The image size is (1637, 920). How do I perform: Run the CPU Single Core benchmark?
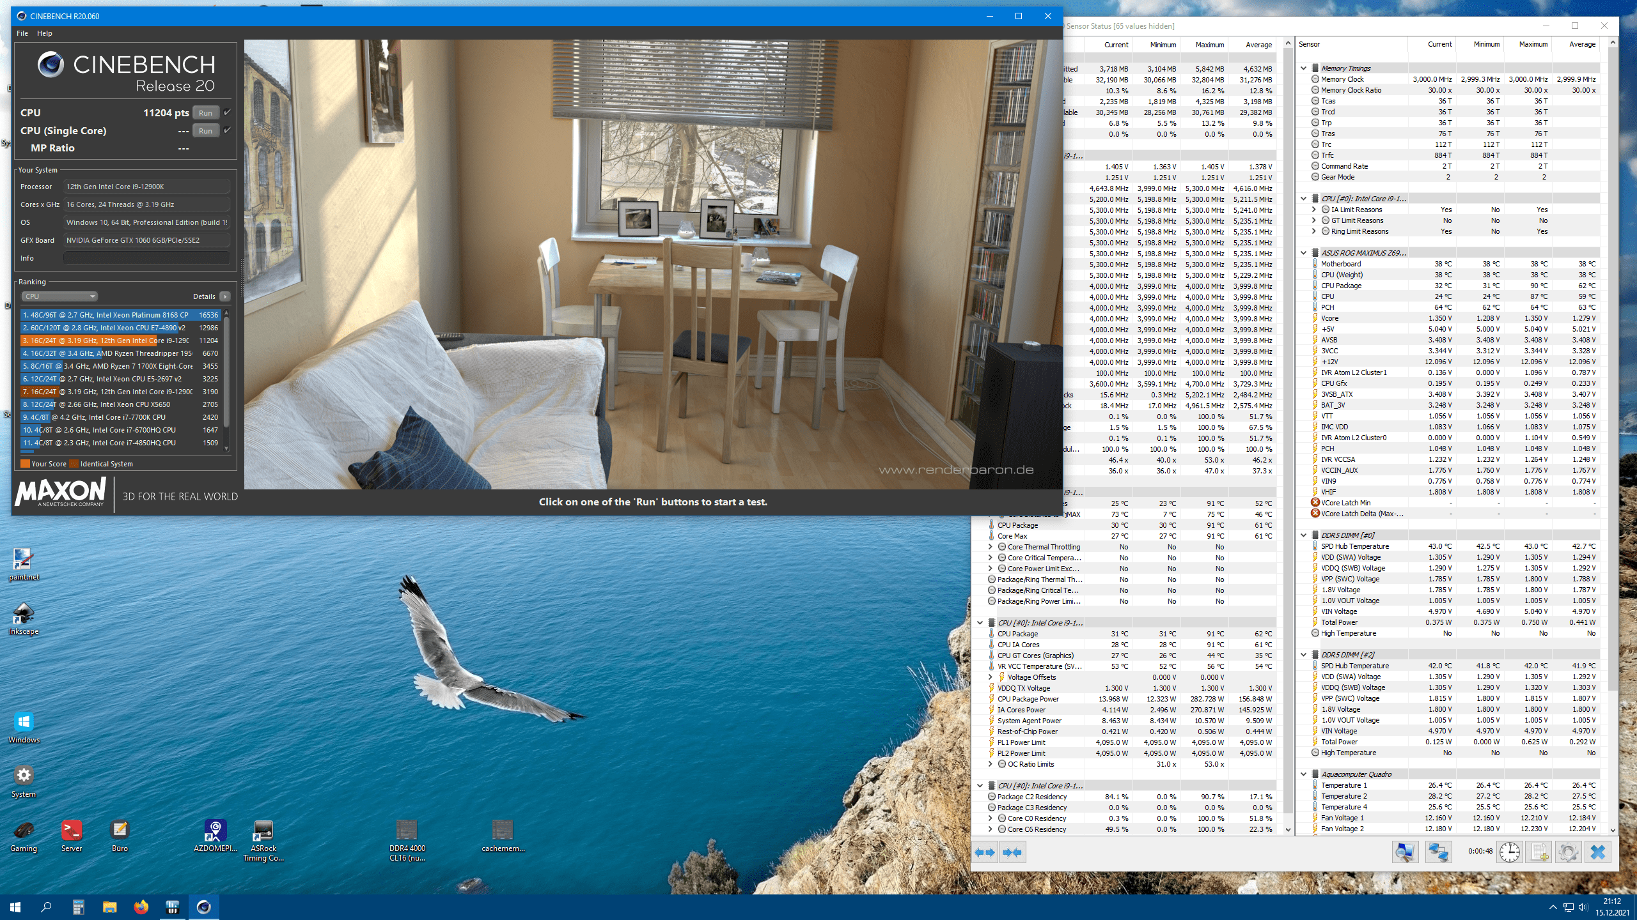(205, 130)
